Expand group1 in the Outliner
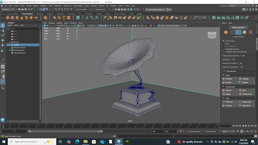This screenshot has width=258, height=145. (x=10, y=42)
